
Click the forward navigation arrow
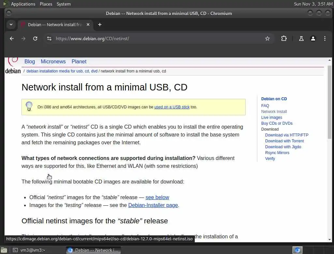pos(23,39)
